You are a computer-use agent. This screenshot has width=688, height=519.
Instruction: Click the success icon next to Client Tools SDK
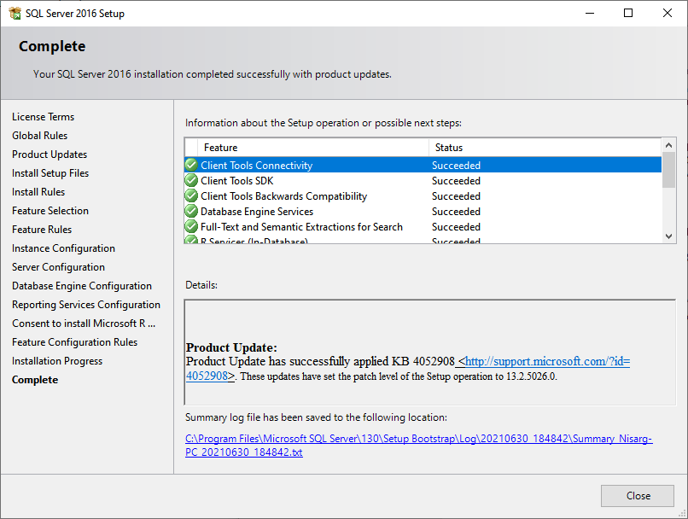[191, 180]
